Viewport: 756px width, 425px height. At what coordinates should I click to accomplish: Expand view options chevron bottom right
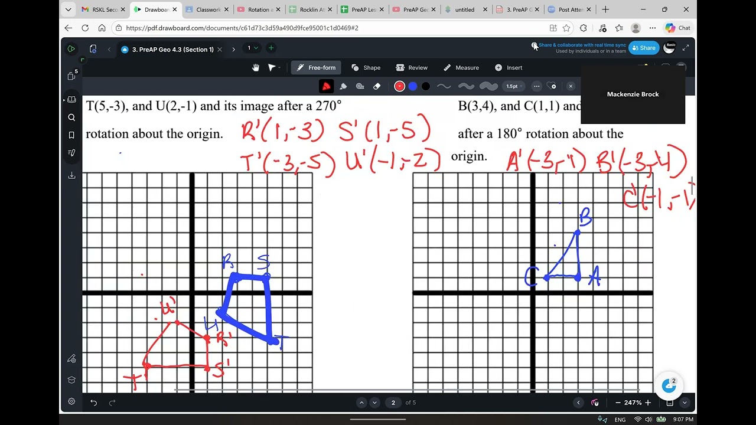click(x=685, y=403)
